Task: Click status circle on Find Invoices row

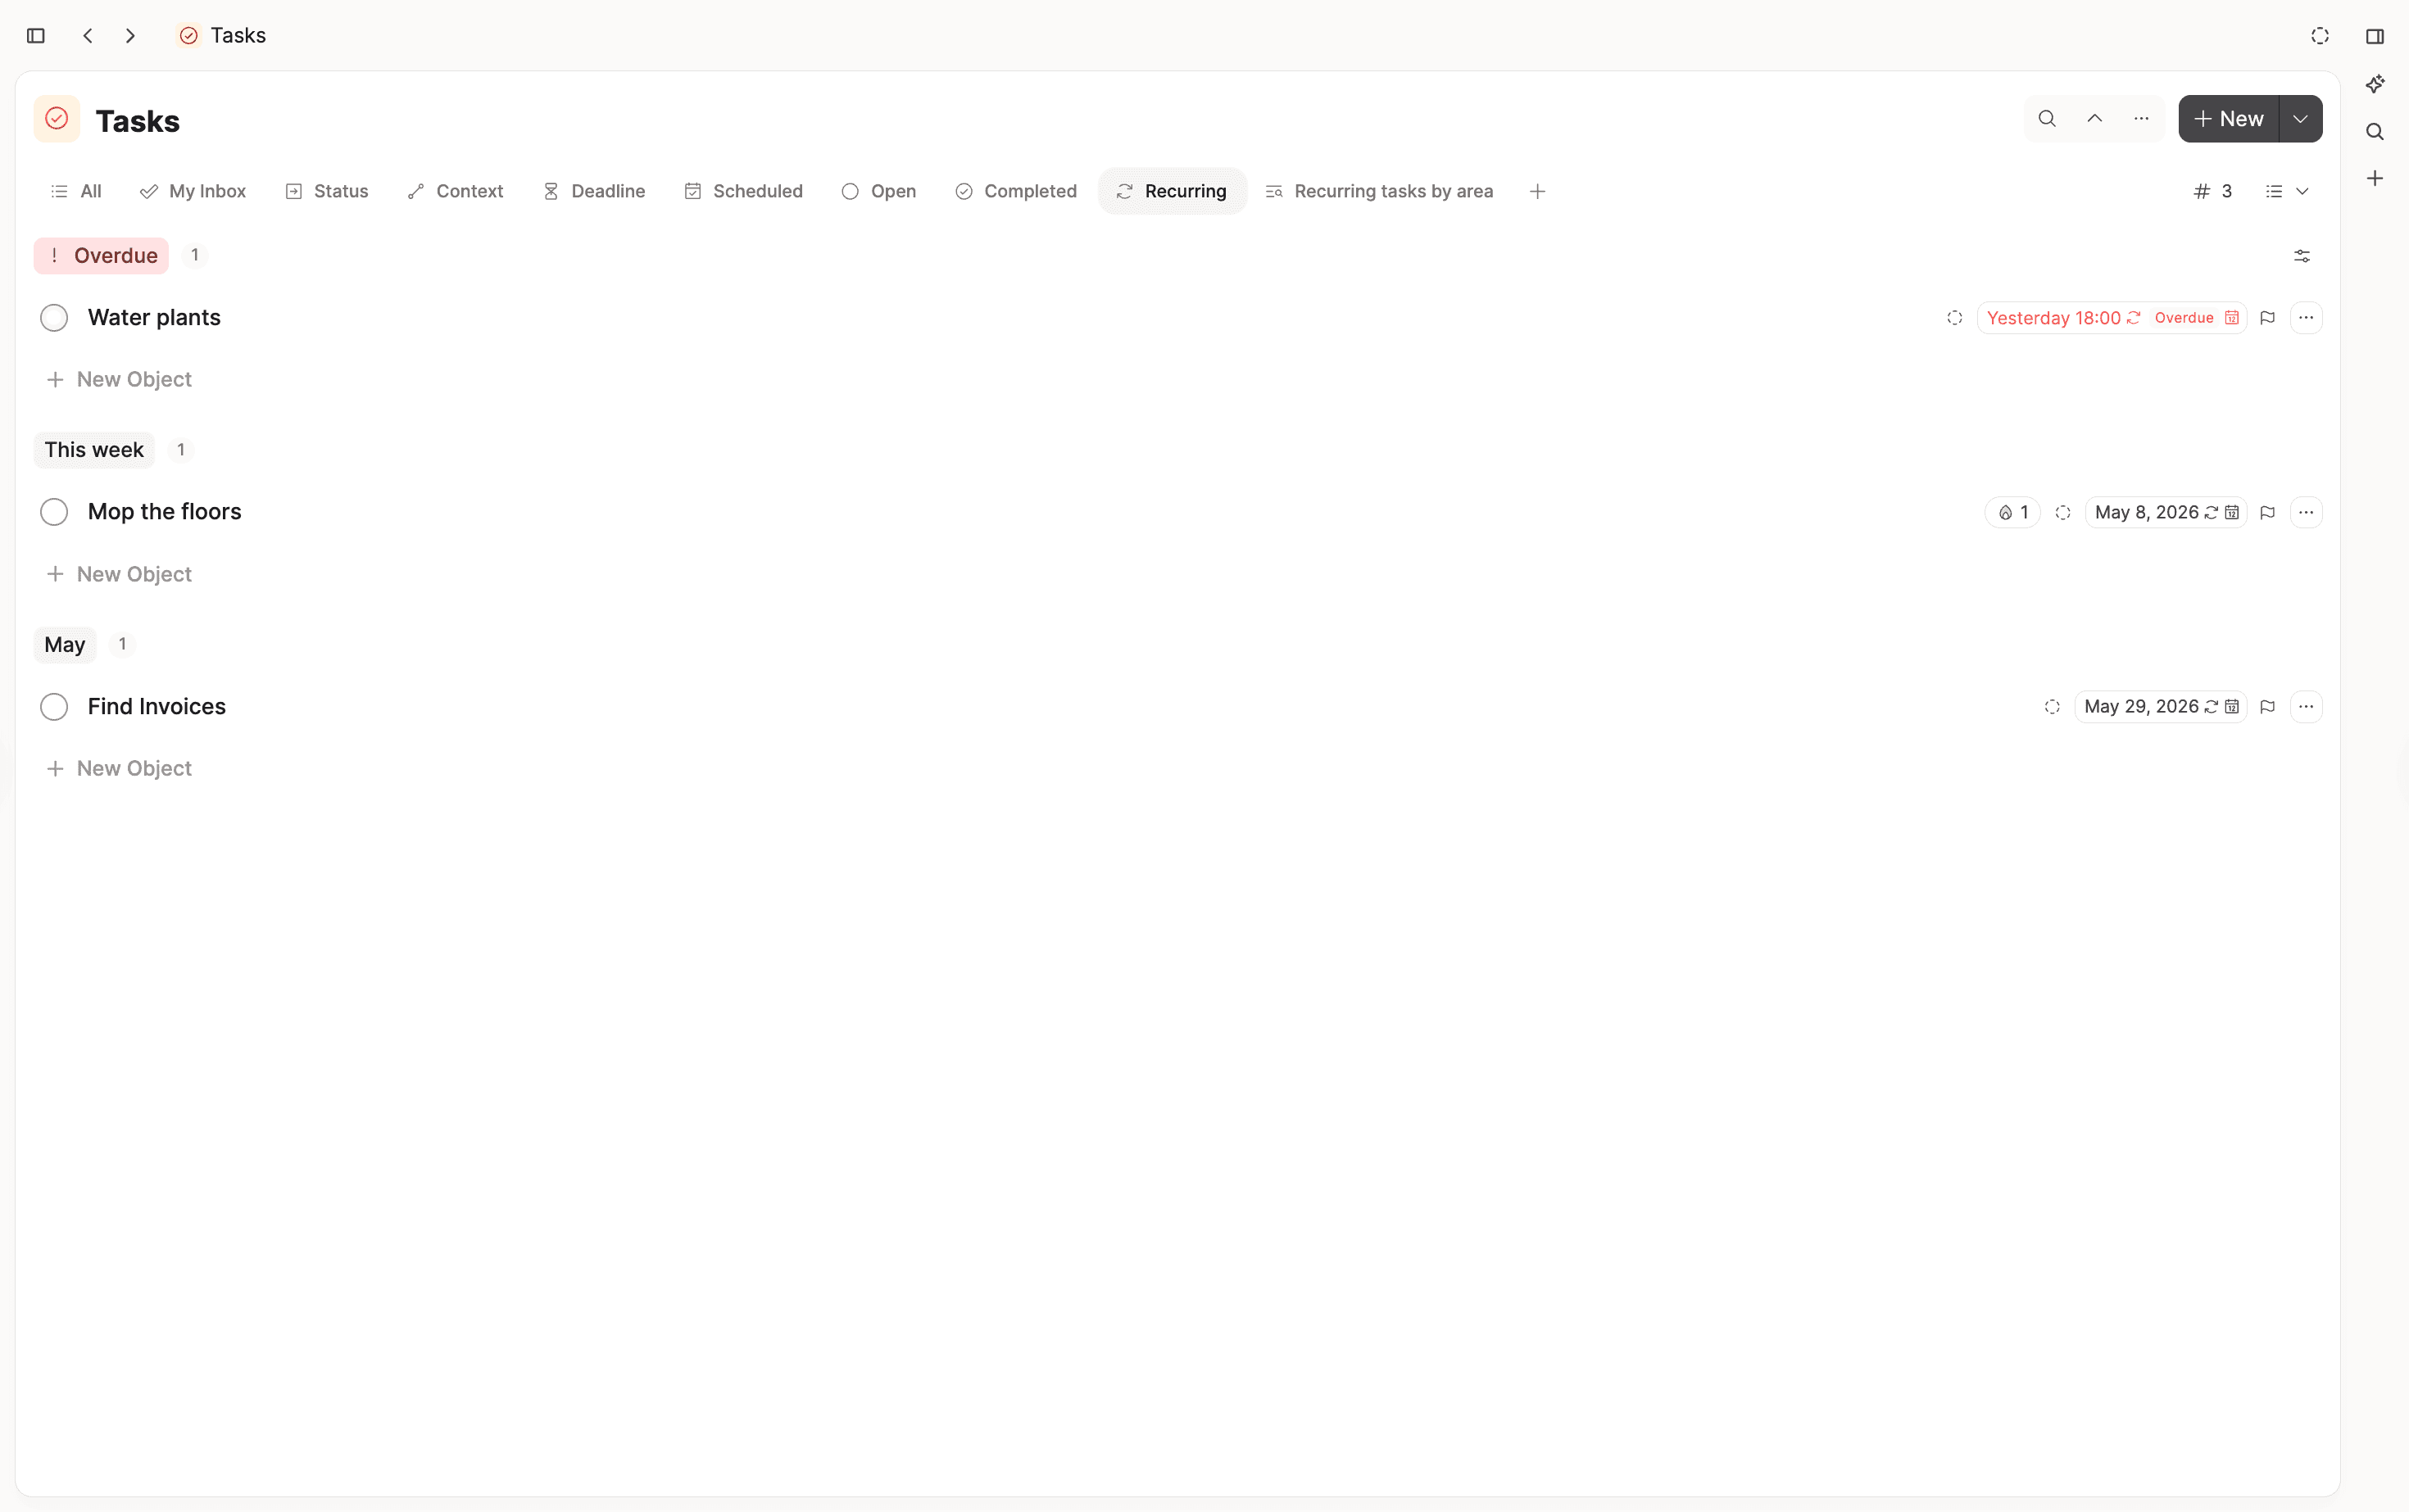Action: click(2052, 707)
